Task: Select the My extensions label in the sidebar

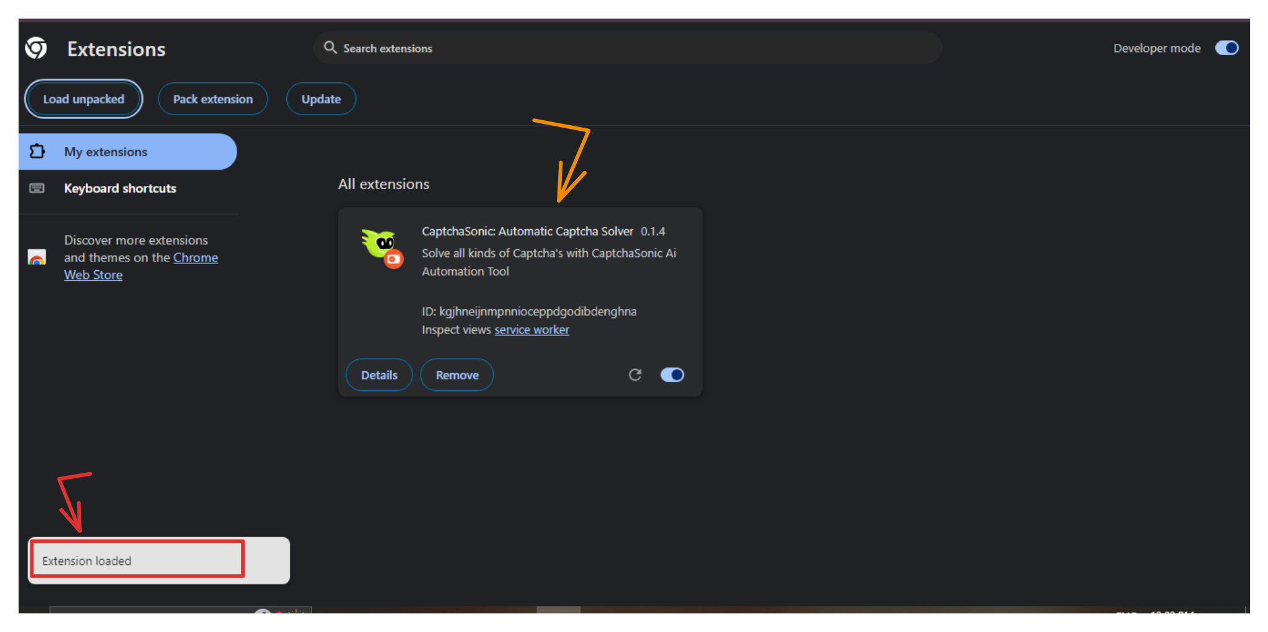Action: pyautogui.click(x=106, y=152)
